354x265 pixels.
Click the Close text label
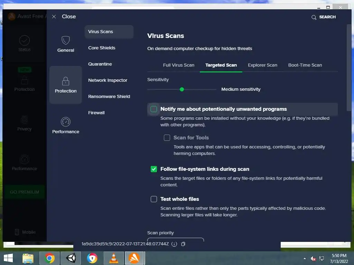pos(69,17)
